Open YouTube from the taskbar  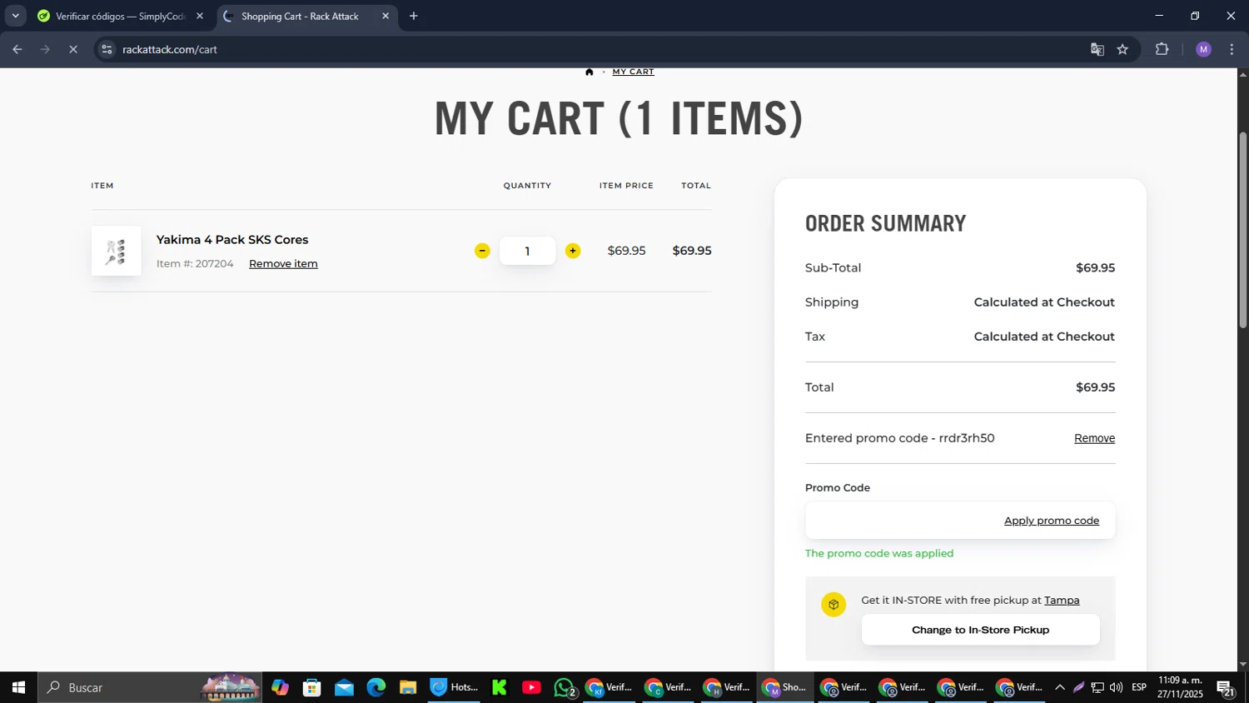[x=531, y=687]
